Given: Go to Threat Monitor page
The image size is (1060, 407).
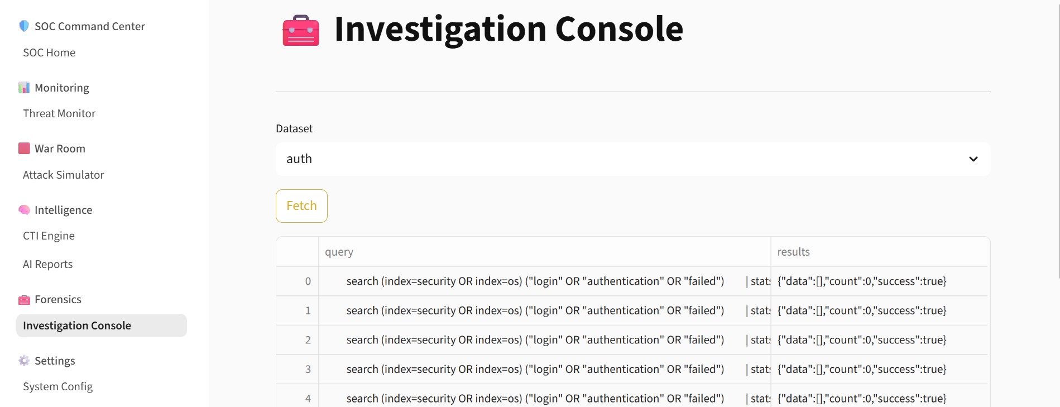Looking at the screenshot, I should (59, 113).
